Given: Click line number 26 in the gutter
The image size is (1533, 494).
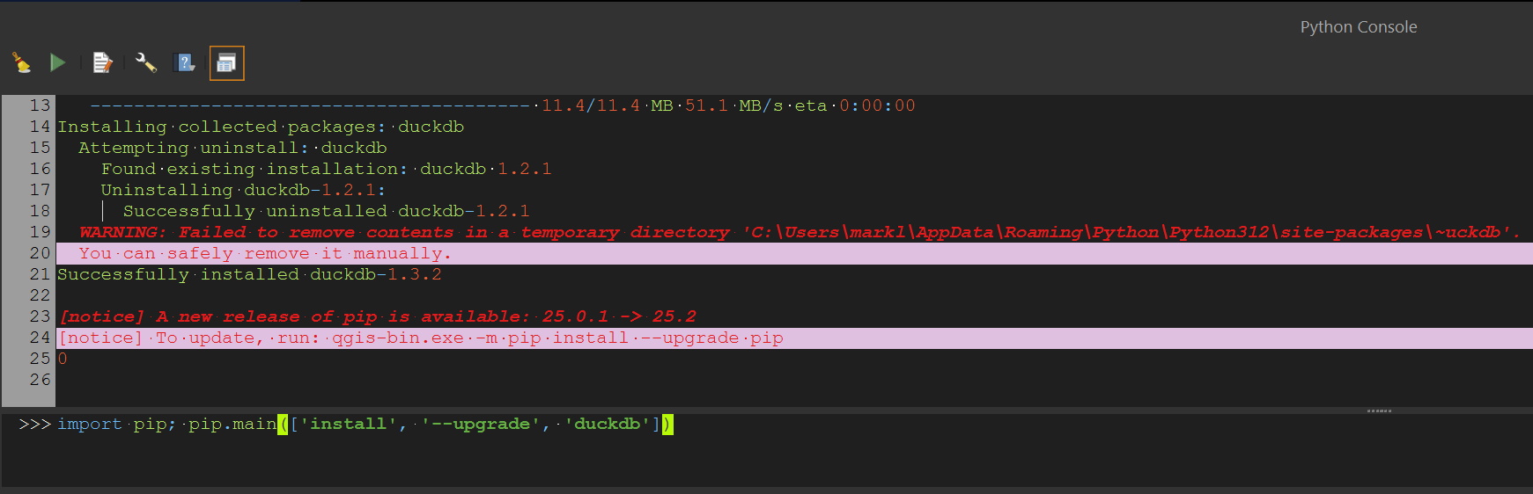Looking at the screenshot, I should pos(39,380).
